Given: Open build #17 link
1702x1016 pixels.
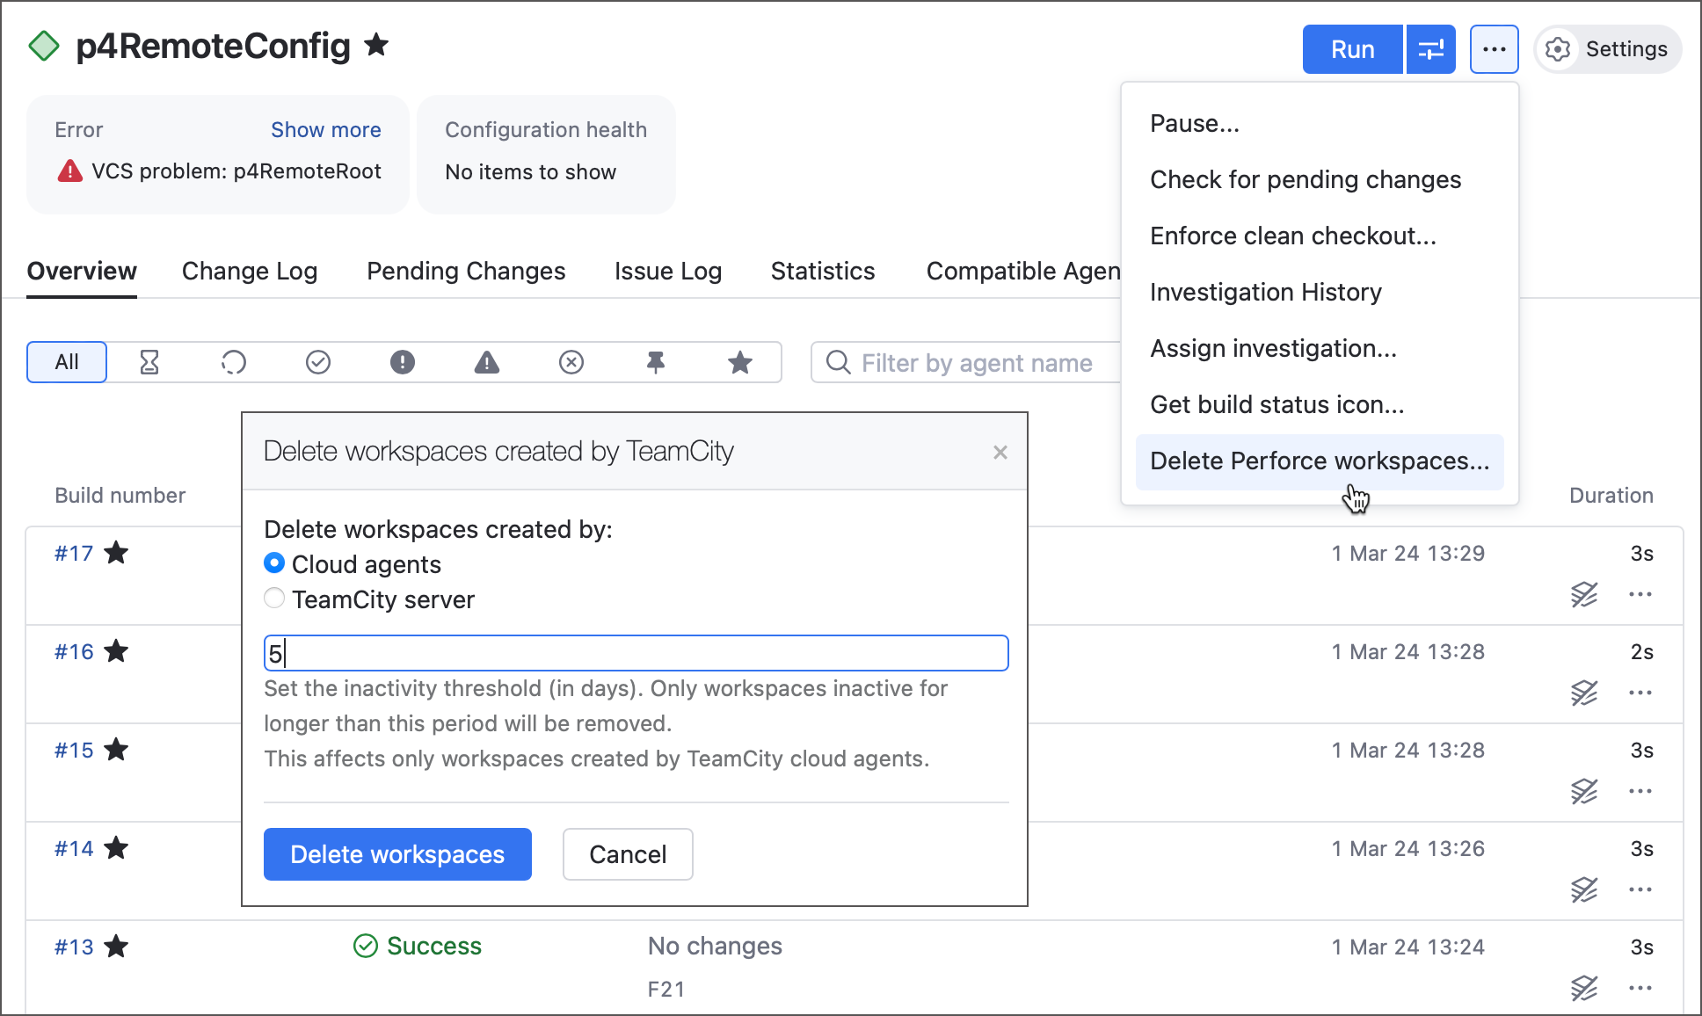Looking at the screenshot, I should point(74,553).
